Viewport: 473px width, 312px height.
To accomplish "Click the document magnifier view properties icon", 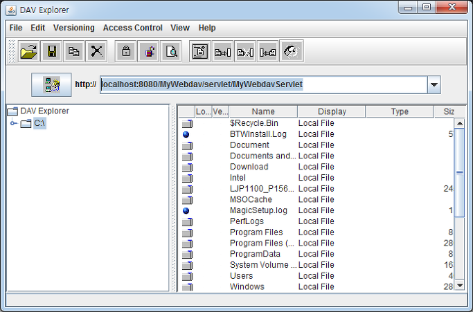I will click(171, 52).
